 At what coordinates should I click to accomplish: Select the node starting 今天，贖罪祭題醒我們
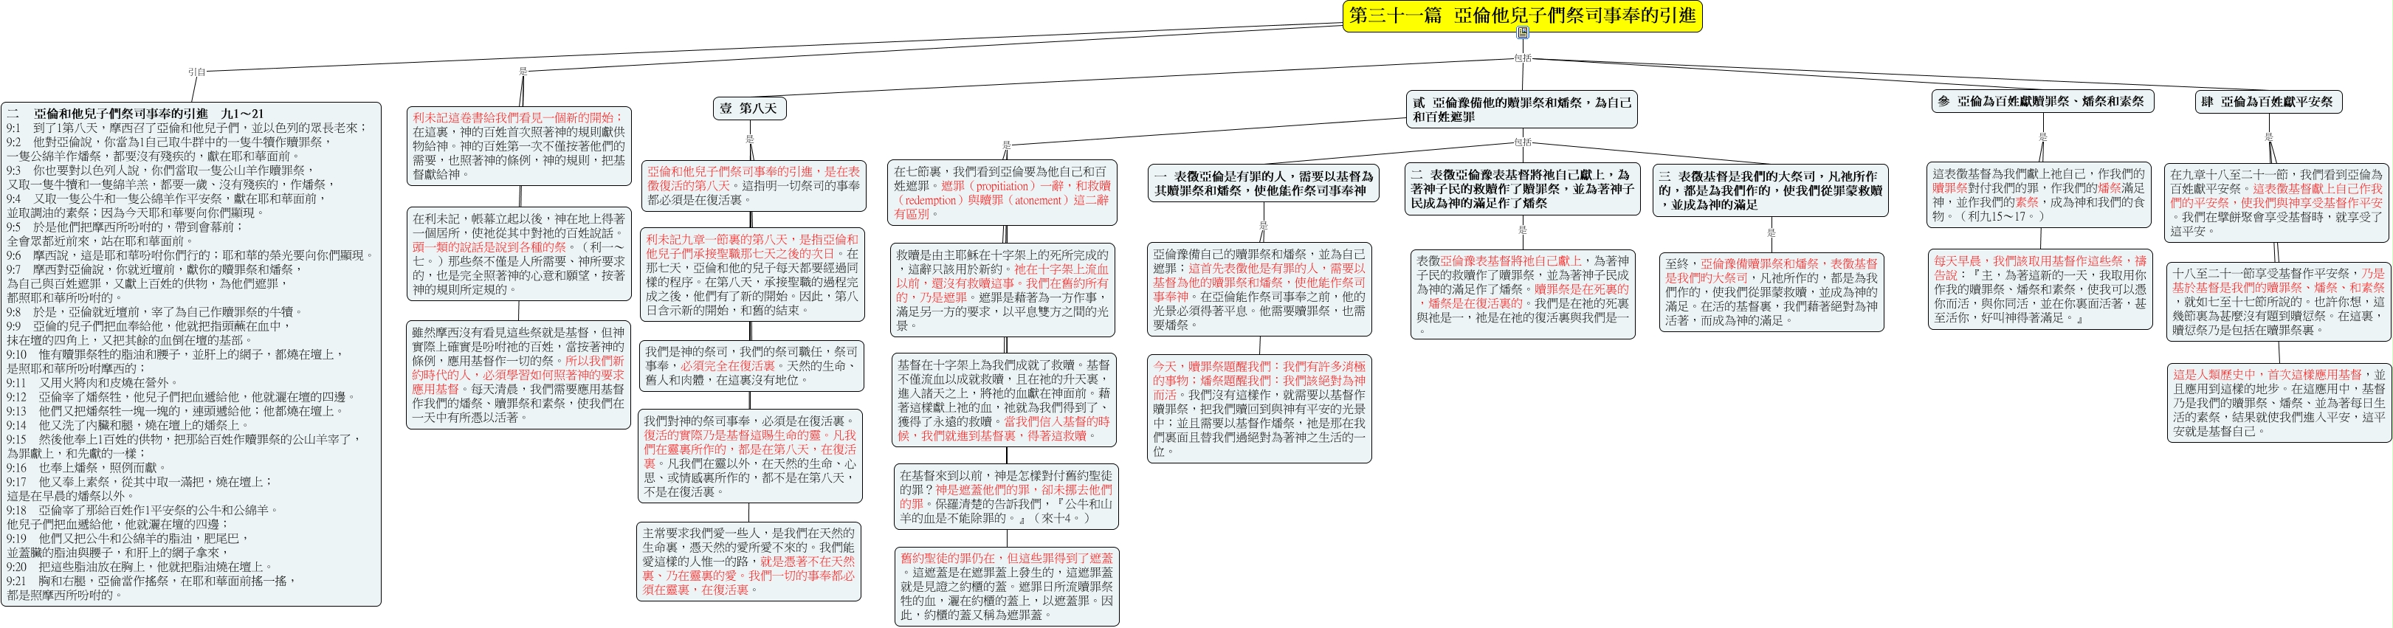(1260, 409)
